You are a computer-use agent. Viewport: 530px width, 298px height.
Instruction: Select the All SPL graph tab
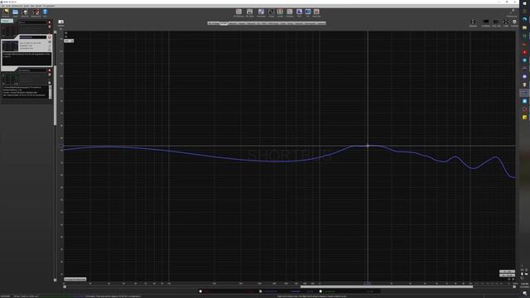coord(224,23)
